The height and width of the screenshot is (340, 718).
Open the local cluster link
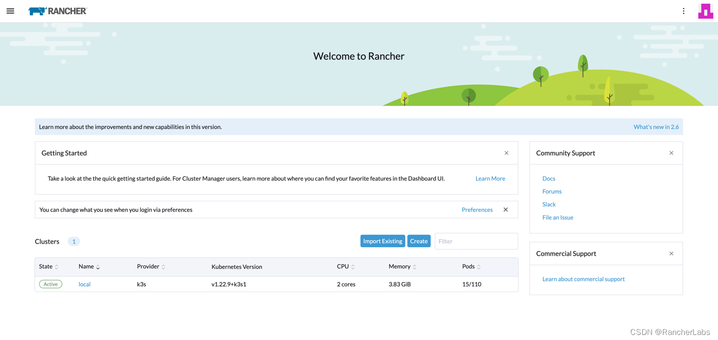(x=84, y=284)
